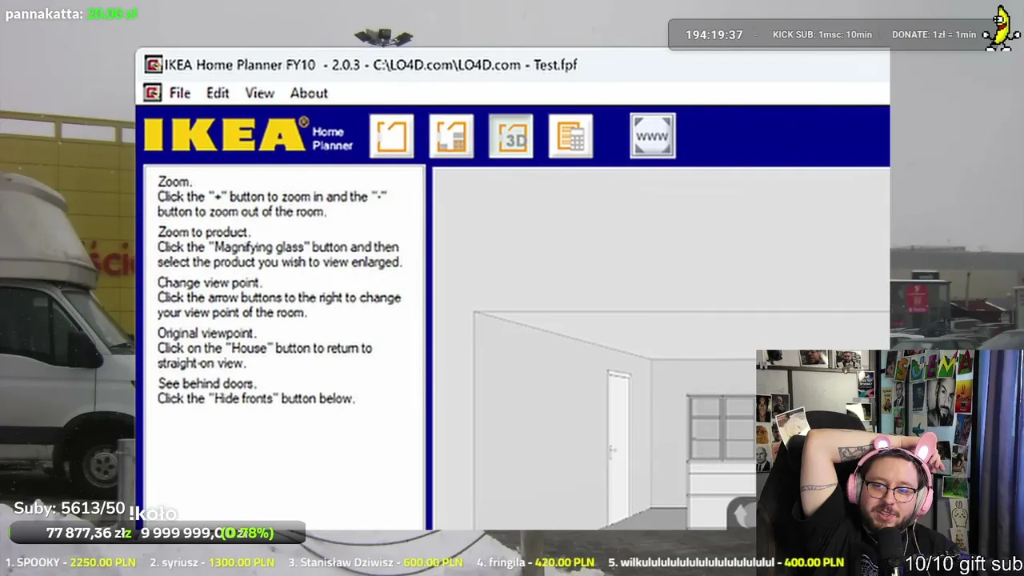Click the 194:19:37 stream timer
The height and width of the screenshot is (576, 1024).
714,34
